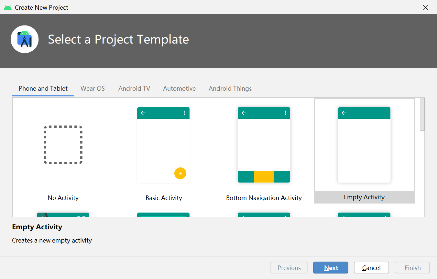Close the Create New Project dialog
Viewport: 437px width, 279px height.
pyautogui.click(x=425, y=7)
